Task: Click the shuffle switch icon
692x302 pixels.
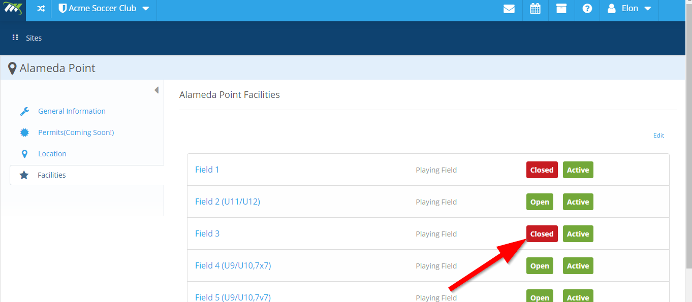Action: pyautogui.click(x=41, y=9)
